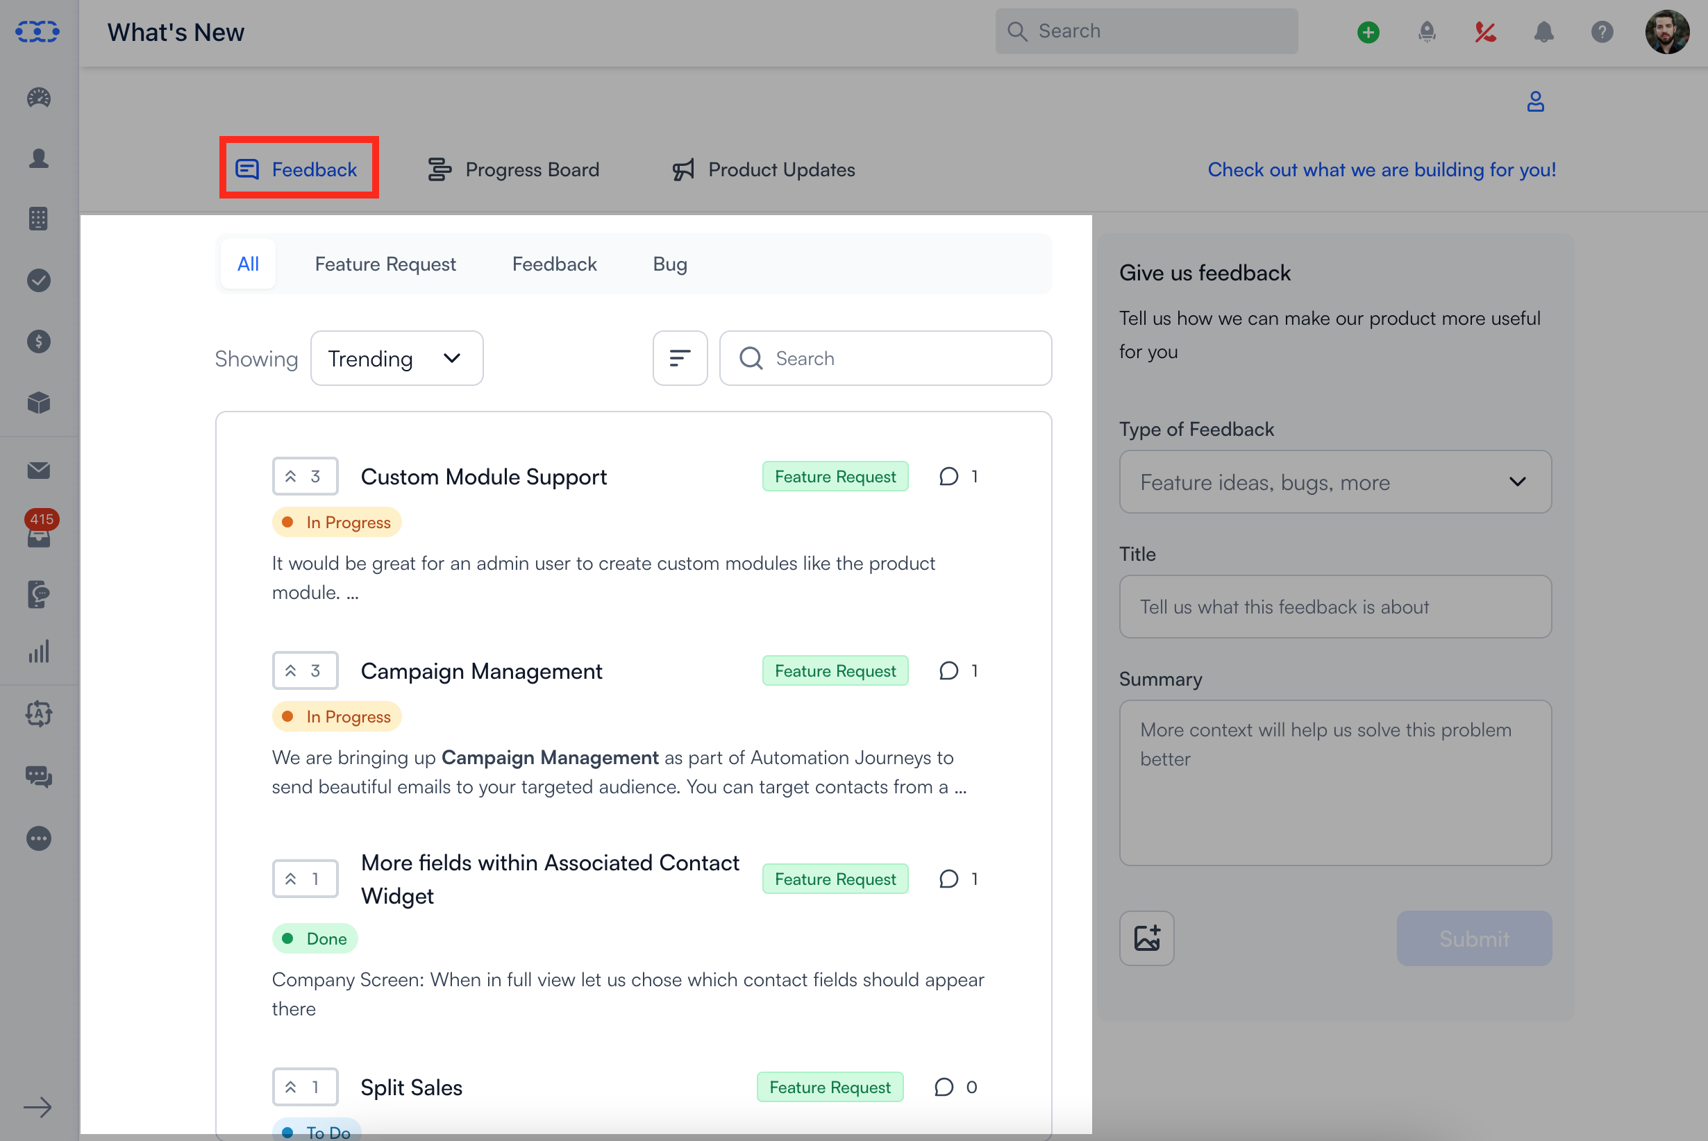This screenshot has width=1708, height=1141.
Task: Click the Title input field
Action: [x=1334, y=606]
